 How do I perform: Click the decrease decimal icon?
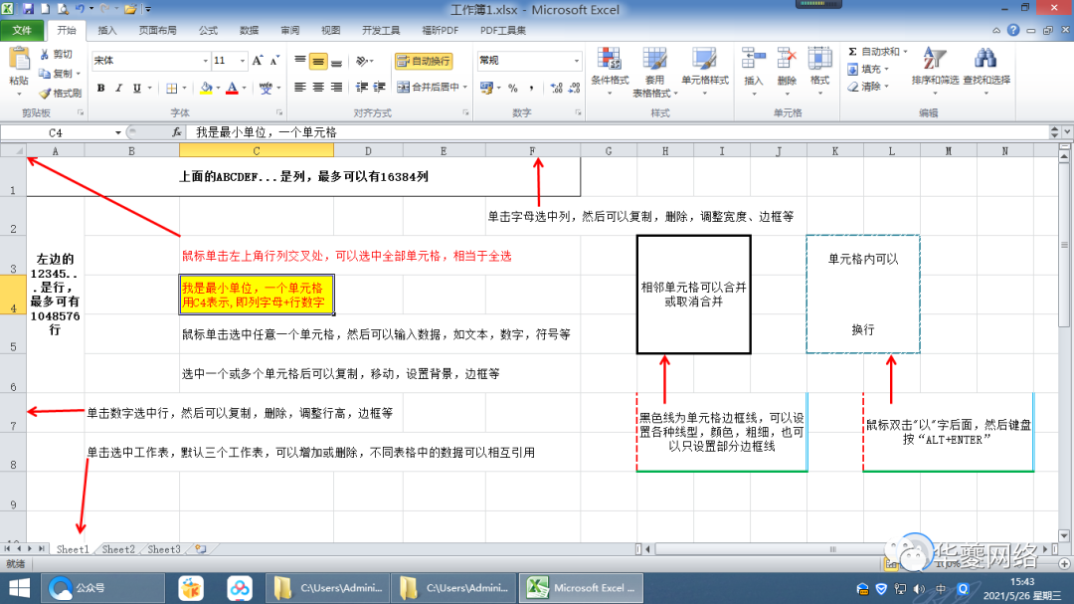[574, 88]
